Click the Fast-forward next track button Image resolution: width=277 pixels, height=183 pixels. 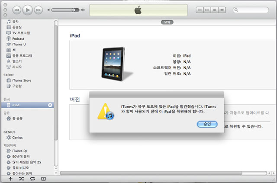(x=39, y=10)
